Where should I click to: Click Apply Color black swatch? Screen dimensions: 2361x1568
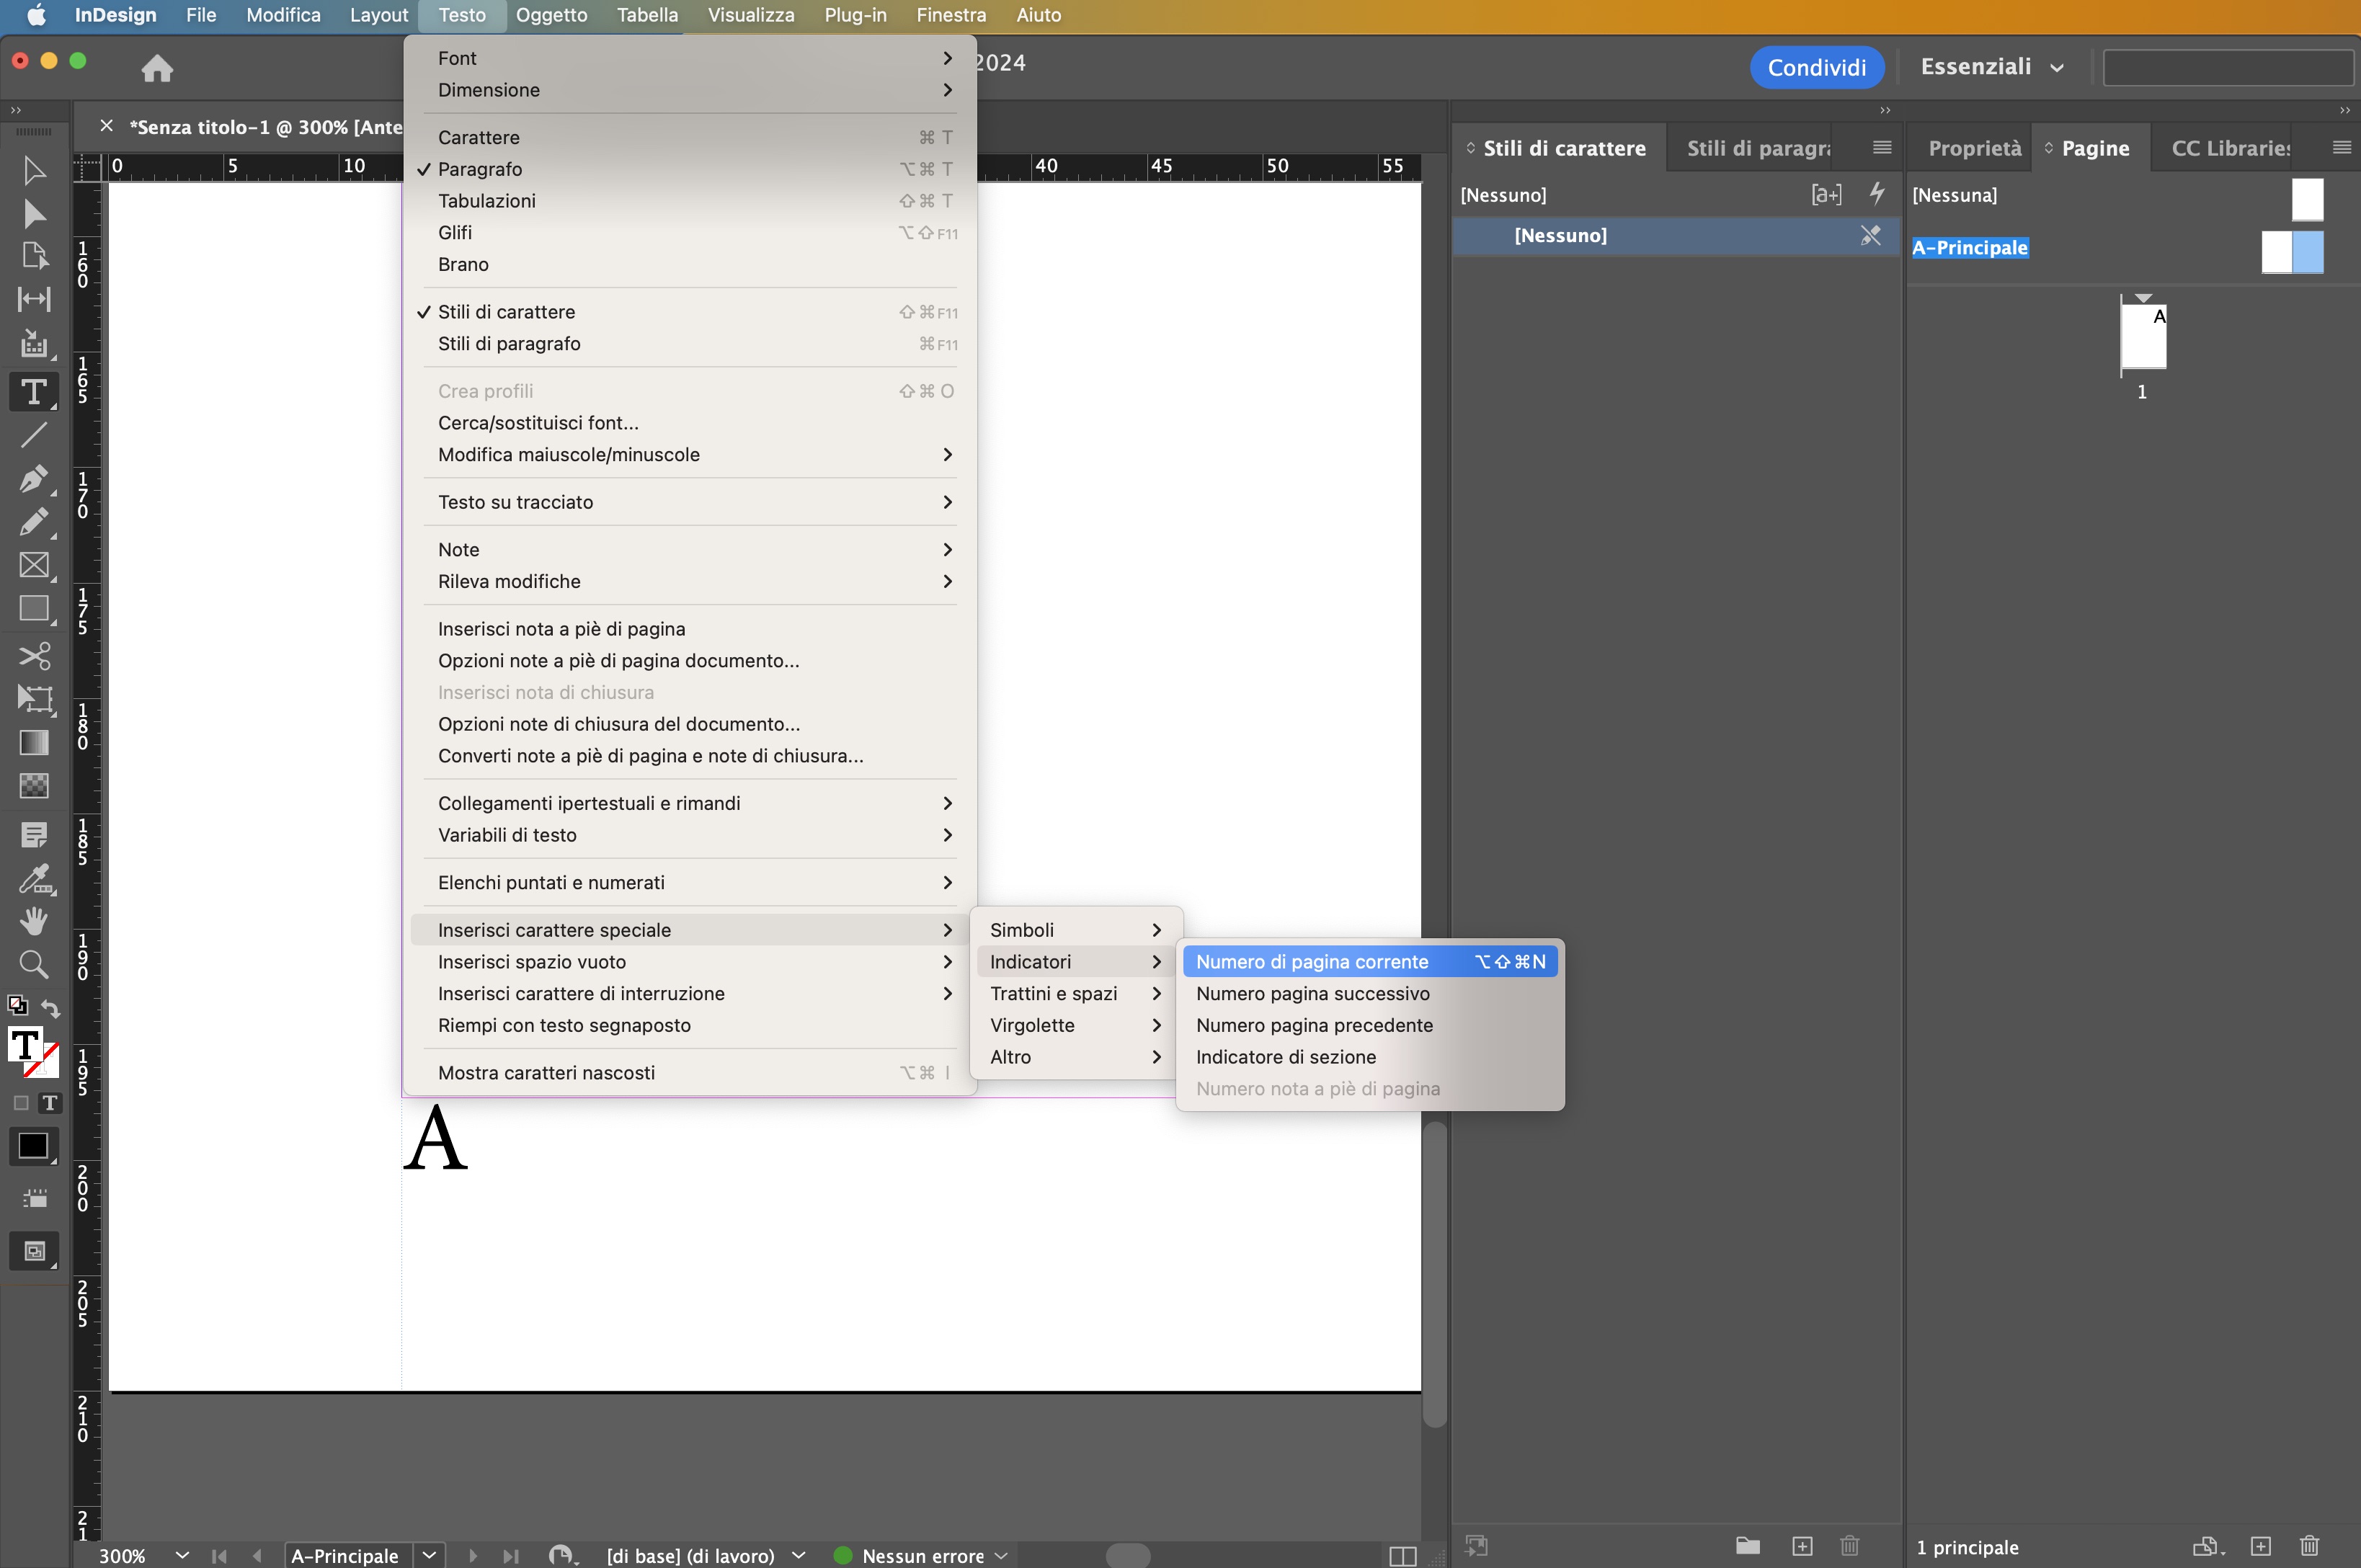[33, 1146]
